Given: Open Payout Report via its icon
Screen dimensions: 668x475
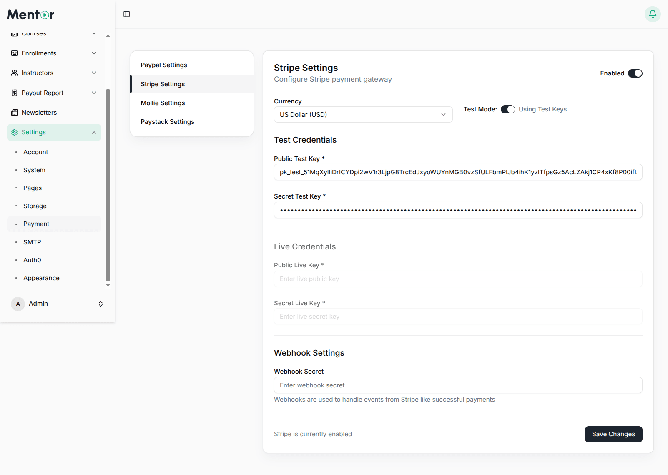Looking at the screenshot, I should [14, 93].
